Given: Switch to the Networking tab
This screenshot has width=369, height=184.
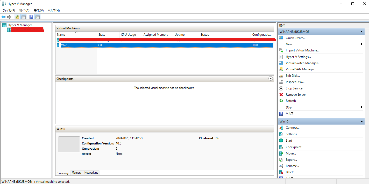Looking at the screenshot, I should 91,173.
